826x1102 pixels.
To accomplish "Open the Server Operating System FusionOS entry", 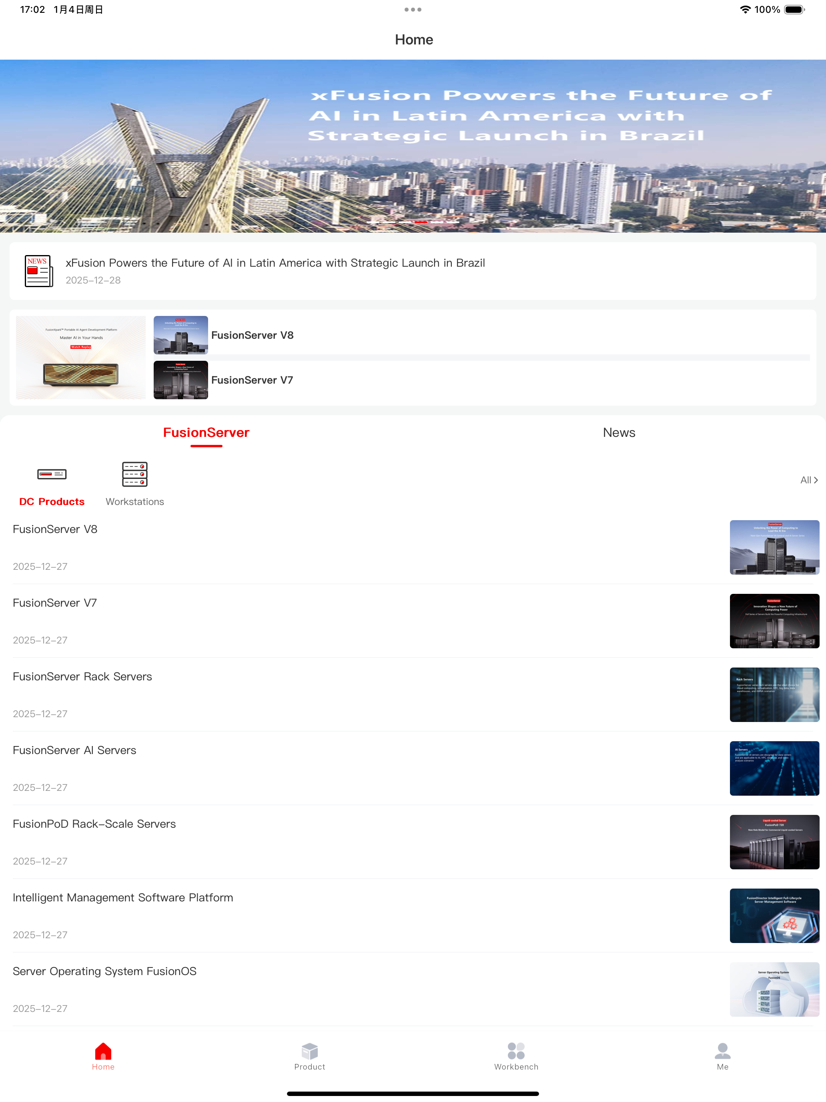I will [x=413, y=989].
